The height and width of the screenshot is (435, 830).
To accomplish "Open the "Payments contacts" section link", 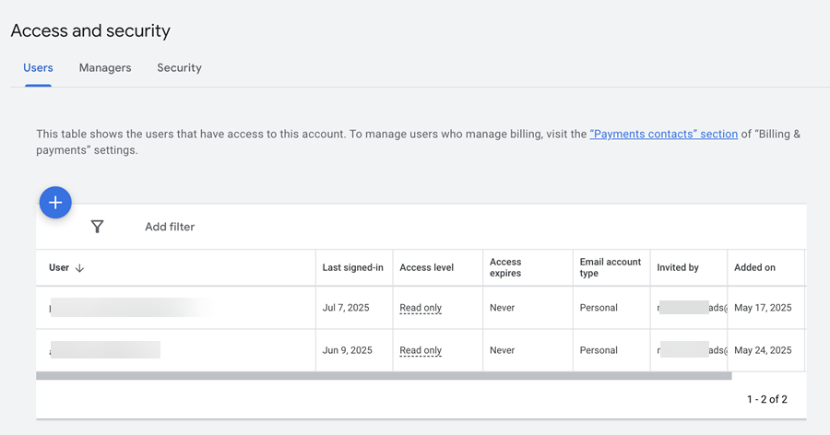I will pyautogui.click(x=664, y=134).
